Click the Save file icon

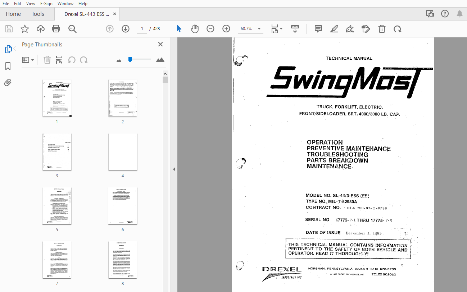point(9,29)
